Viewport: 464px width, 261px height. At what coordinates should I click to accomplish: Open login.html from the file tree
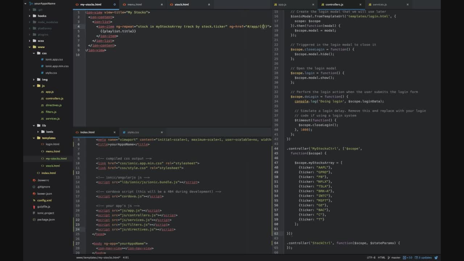click(53, 144)
